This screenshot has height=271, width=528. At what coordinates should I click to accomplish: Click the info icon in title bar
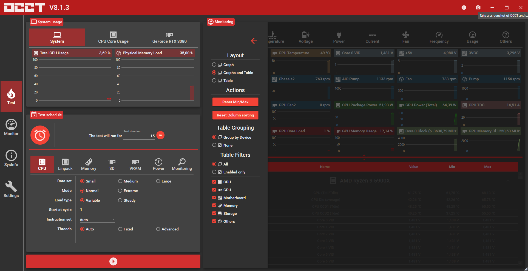click(x=464, y=7)
